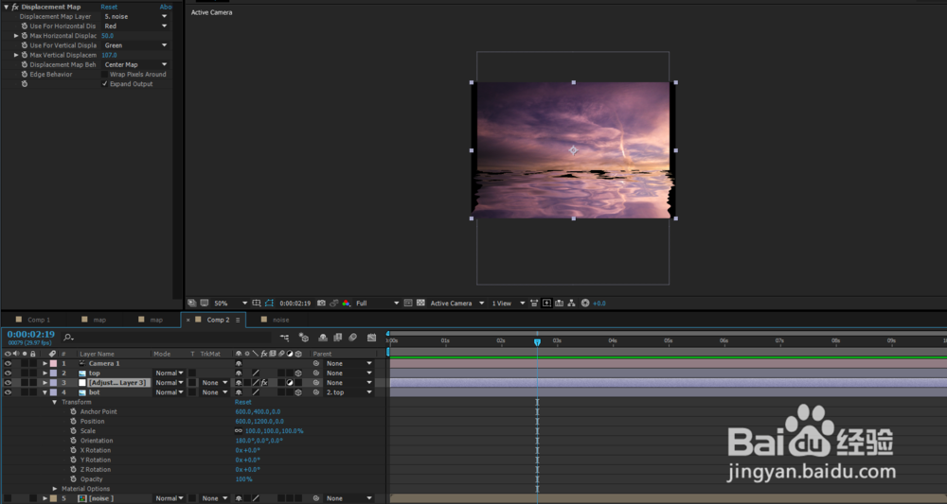Click label color swatch of Camera 1

(53, 363)
